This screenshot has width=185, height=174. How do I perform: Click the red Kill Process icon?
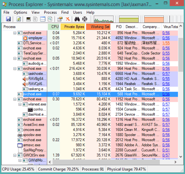click(68, 19)
